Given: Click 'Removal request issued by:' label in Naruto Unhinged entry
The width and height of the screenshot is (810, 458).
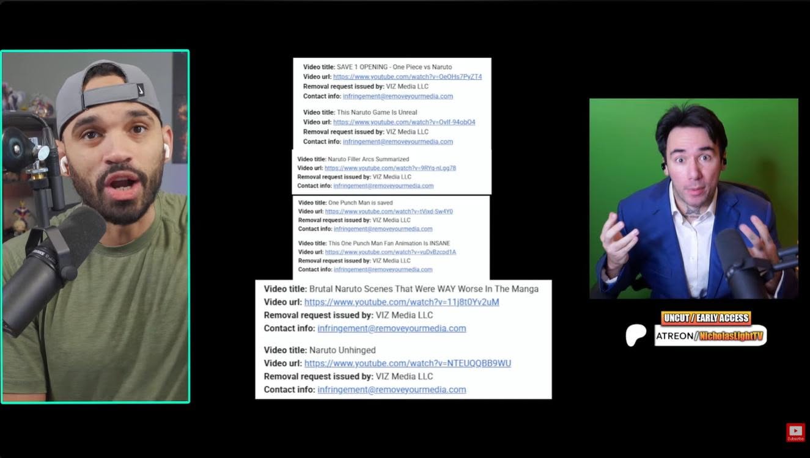Looking at the screenshot, I should tap(318, 377).
